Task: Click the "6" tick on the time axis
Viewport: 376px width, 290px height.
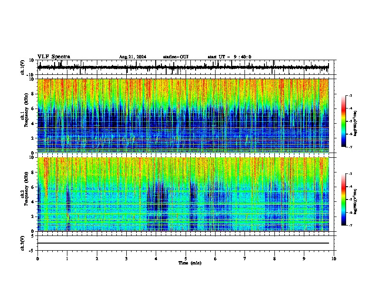Action: [x=216, y=259]
